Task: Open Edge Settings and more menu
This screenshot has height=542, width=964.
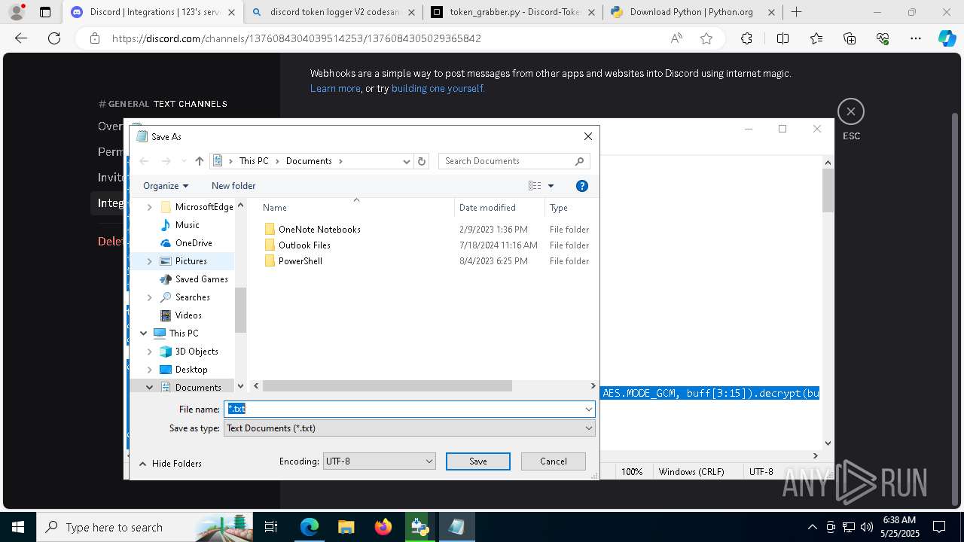Action: coord(916,38)
